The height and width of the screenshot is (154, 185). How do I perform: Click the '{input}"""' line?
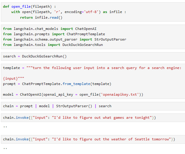13,78
